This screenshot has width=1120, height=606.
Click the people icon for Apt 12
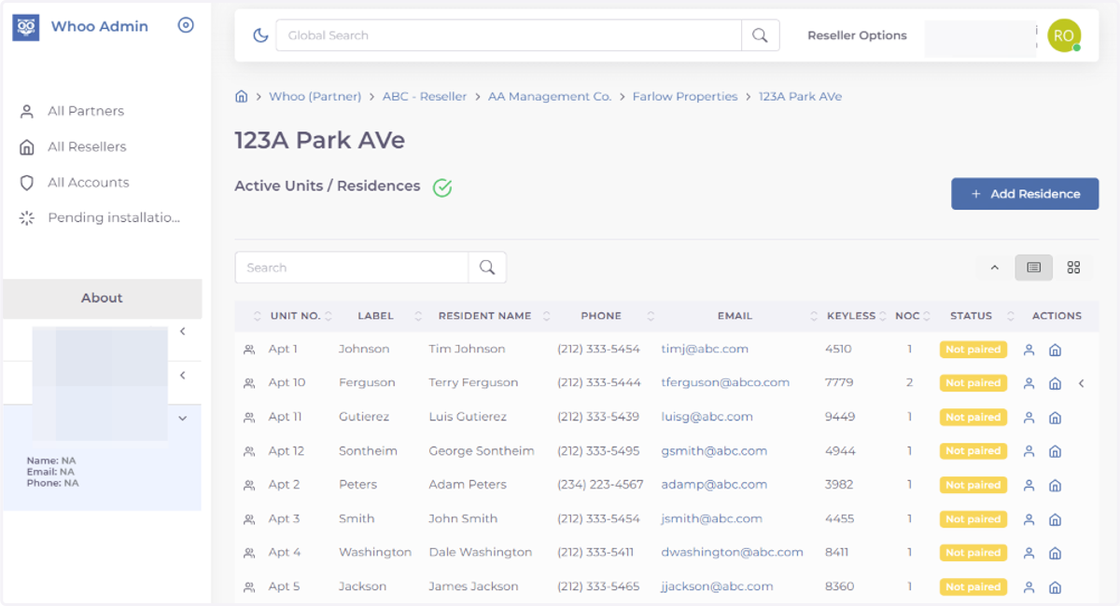coord(249,451)
